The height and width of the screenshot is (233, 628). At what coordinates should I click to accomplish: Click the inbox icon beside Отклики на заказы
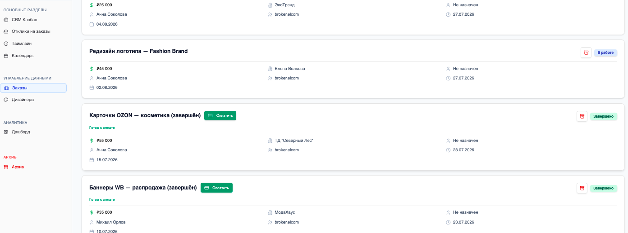tap(6, 31)
